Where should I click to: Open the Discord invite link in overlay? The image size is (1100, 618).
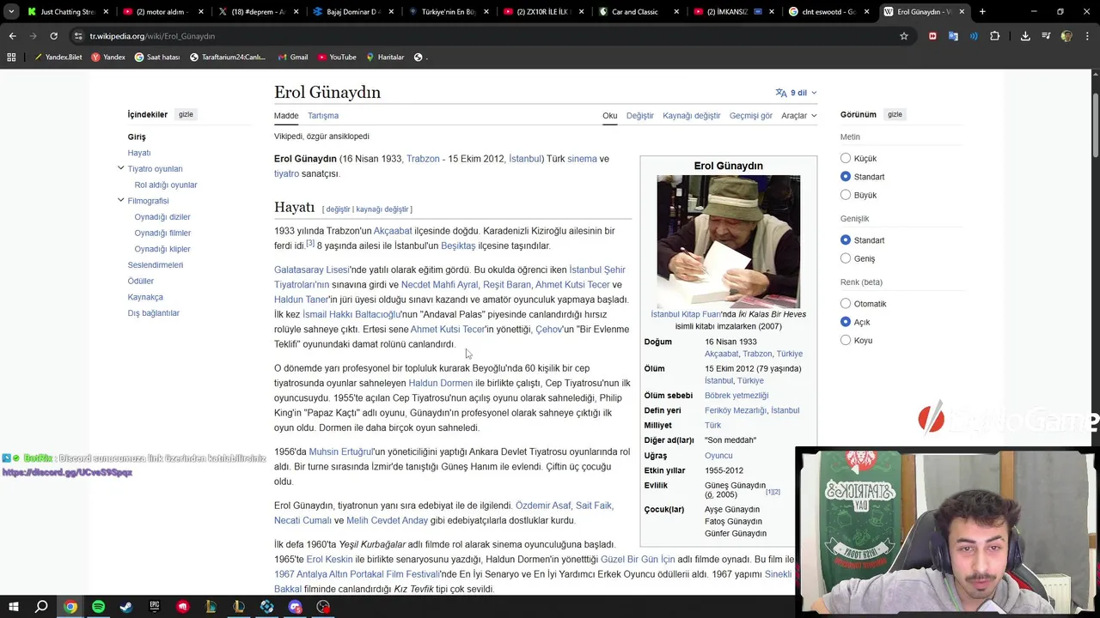tap(67, 473)
